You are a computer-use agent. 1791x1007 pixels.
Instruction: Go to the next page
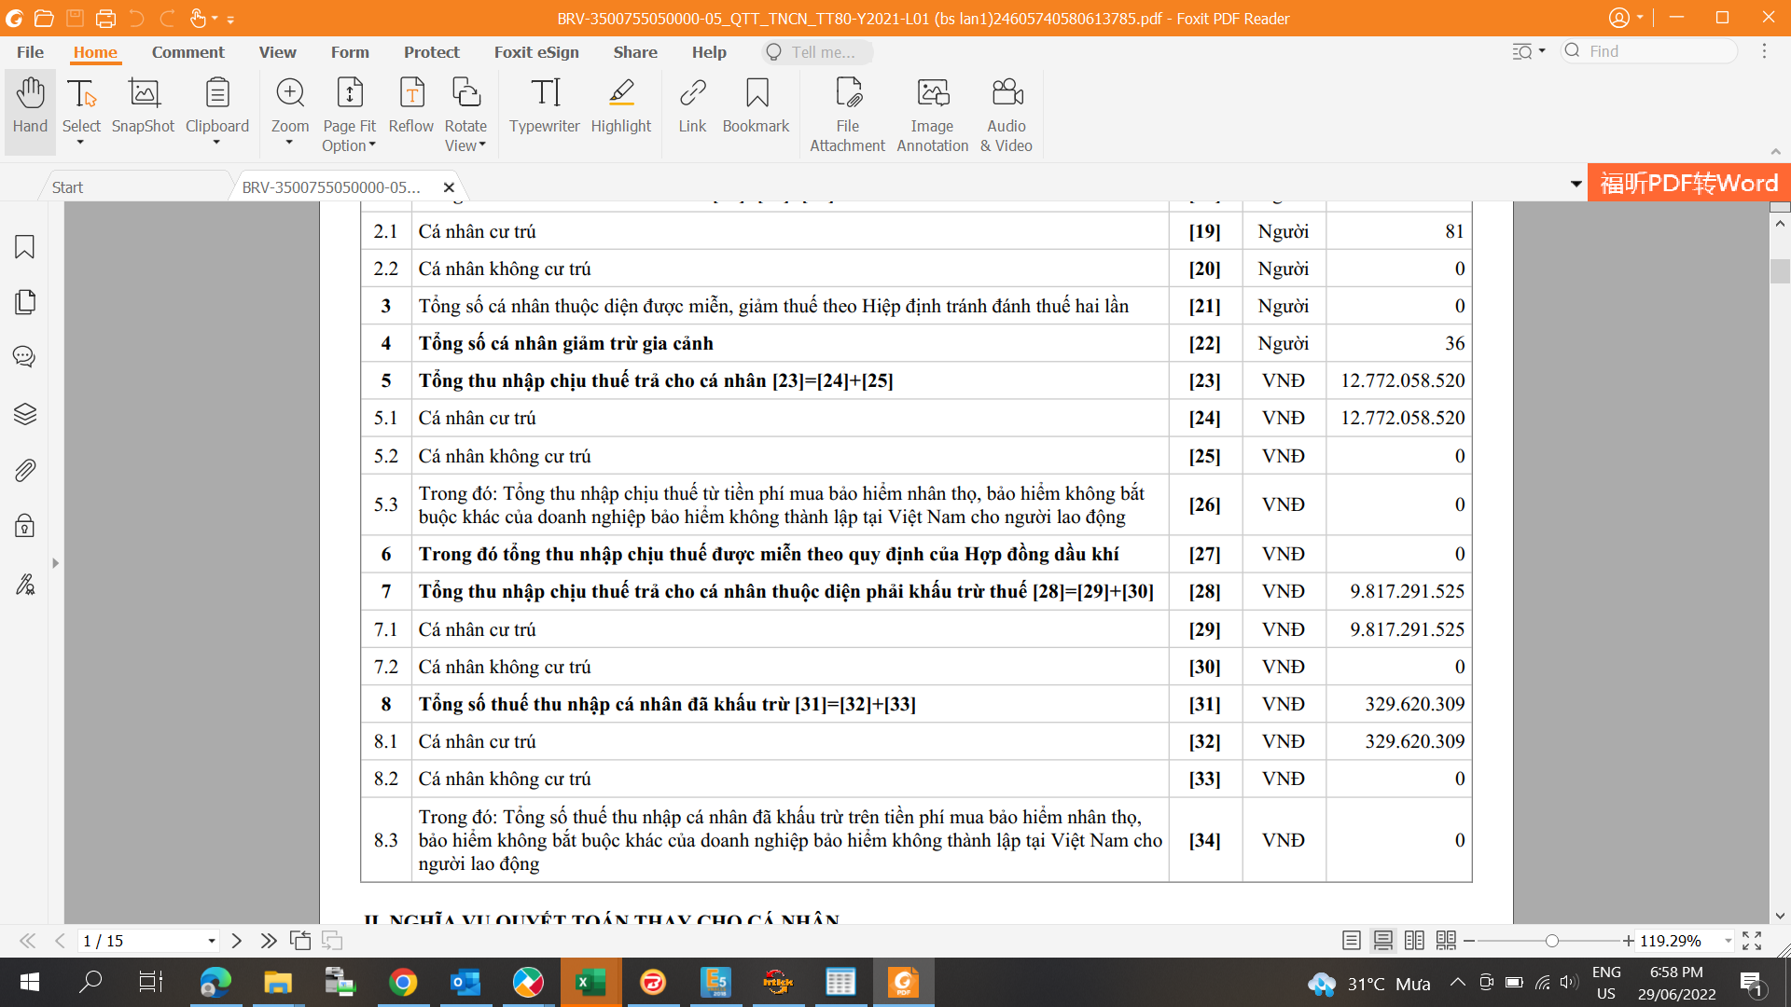[x=237, y=941]
